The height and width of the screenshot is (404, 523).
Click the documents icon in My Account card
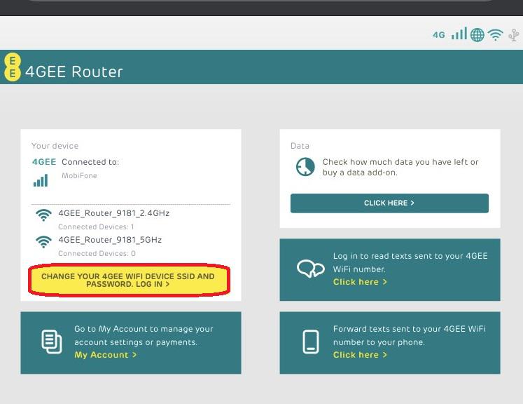52,342
